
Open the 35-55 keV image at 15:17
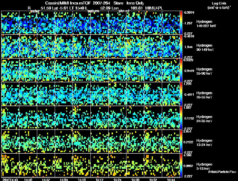(x=100, y=94)
